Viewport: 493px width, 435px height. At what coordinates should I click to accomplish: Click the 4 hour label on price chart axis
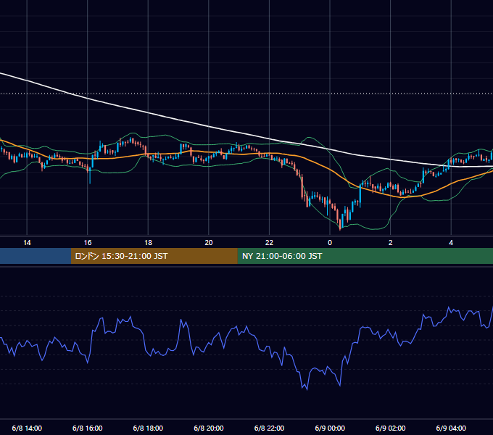[451, 243]
